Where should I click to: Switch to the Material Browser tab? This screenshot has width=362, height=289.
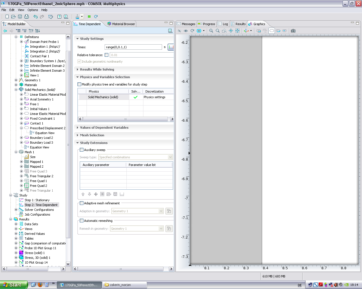(121, 24)
